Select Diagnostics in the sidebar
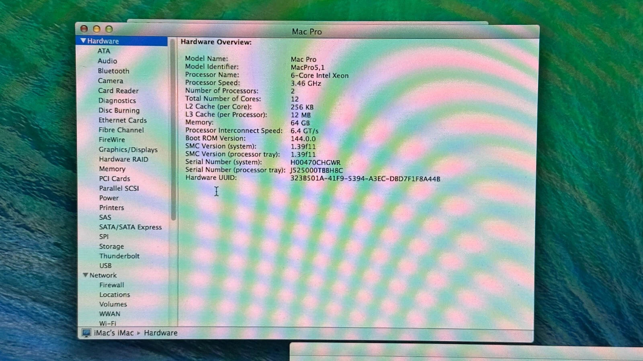643x361 pixels. coord(117,101)
